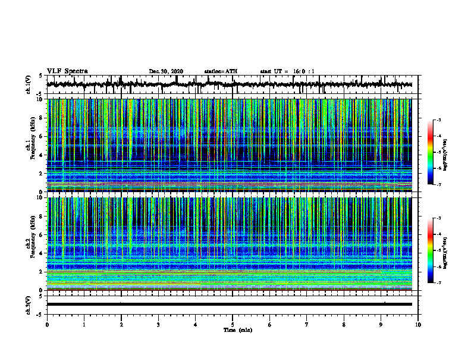
Task: Click the "Time (min)" x-axis label
Action: (x=238, y=330)
